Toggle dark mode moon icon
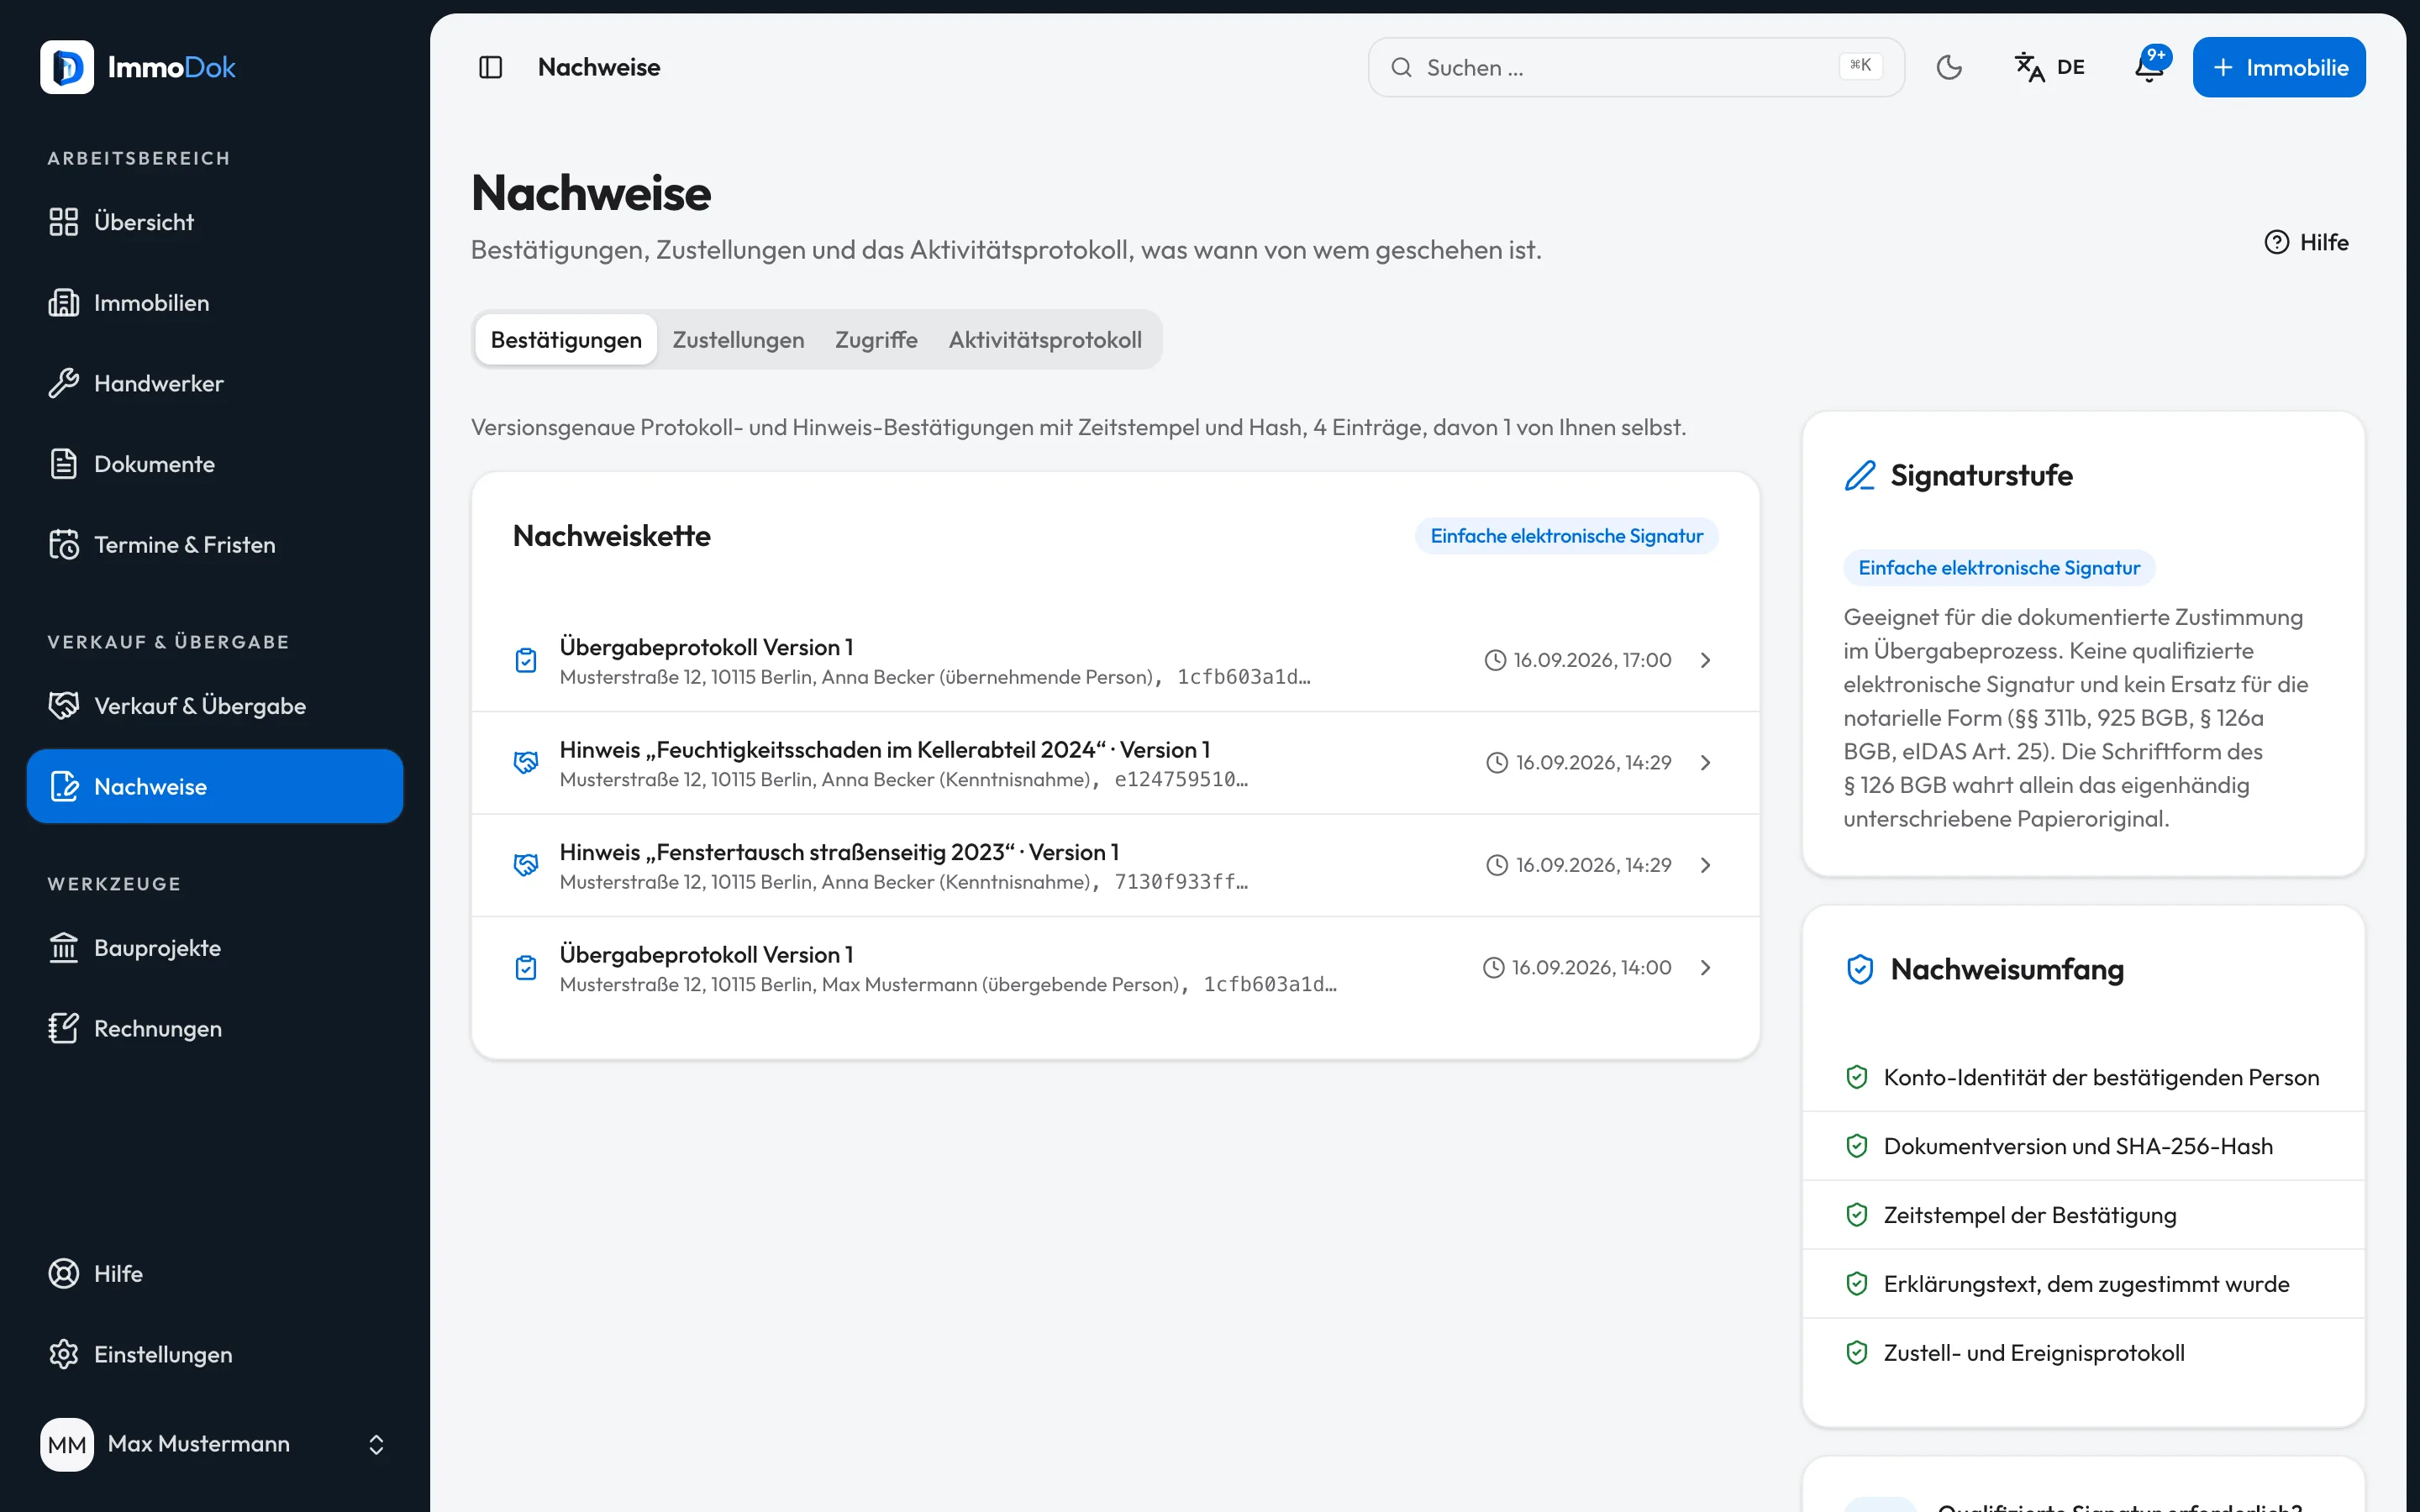 pyautogui.click(x=1949, y=67)
